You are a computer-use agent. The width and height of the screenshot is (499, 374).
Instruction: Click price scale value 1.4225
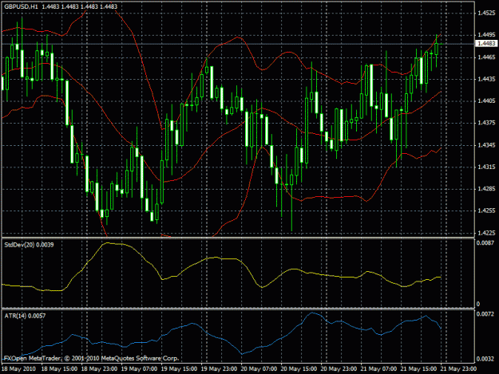(486, 233)
